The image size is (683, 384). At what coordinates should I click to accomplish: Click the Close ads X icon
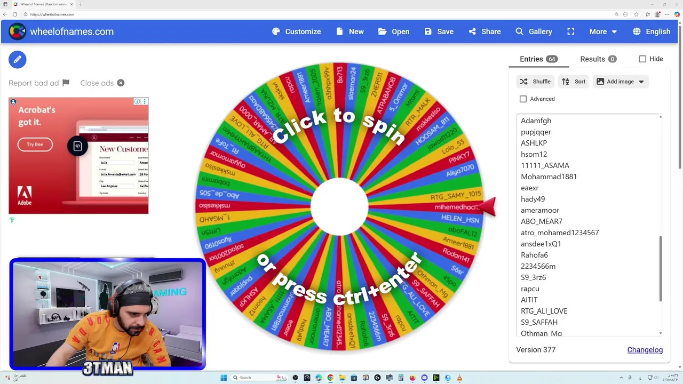point(121,83)
